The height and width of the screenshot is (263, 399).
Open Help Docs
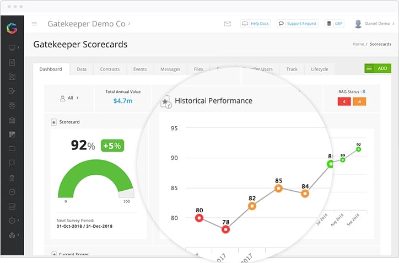[x=255, y=23]
